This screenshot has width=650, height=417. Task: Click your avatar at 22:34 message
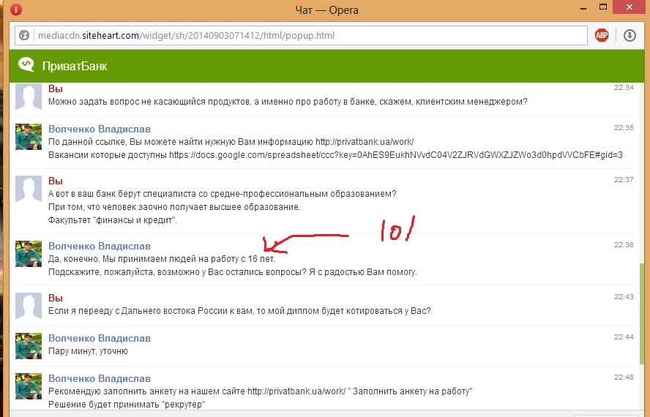tap(29, 96)
